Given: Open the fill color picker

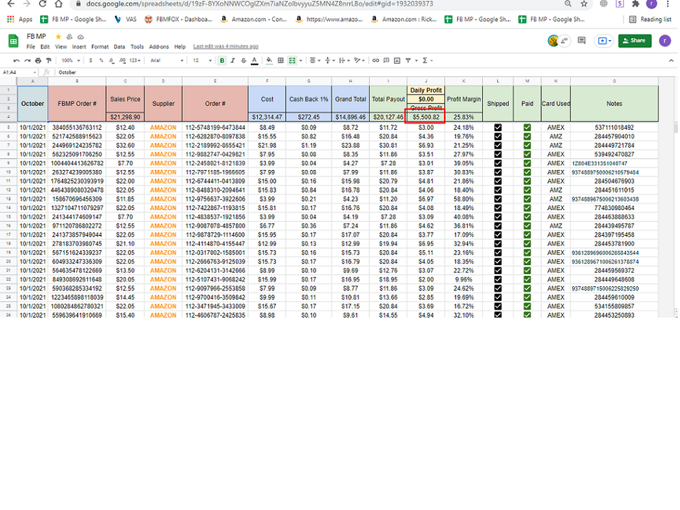Looking at the screenshot, I should (x=269, y=61).
